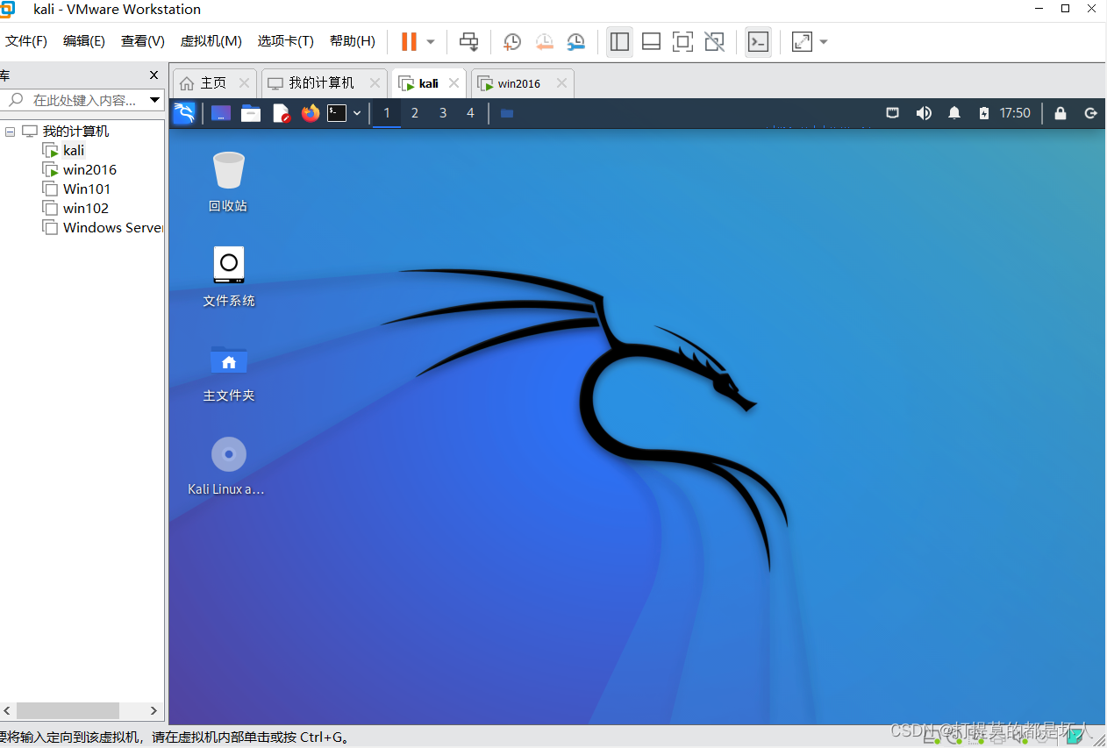
Task: Close the kali tab
Action: pyautogui.click(x=454, y=83)
